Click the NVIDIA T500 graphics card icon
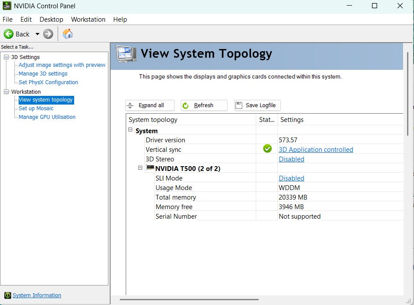The height and width of the screenshot is (305, 414). (x=150, y=168)
